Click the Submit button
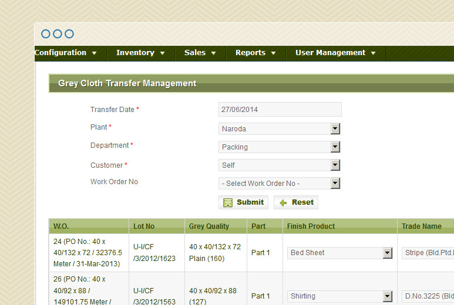The height and width of the screenshot is (305, 454). pyautogui.click(x=243, y=202)
